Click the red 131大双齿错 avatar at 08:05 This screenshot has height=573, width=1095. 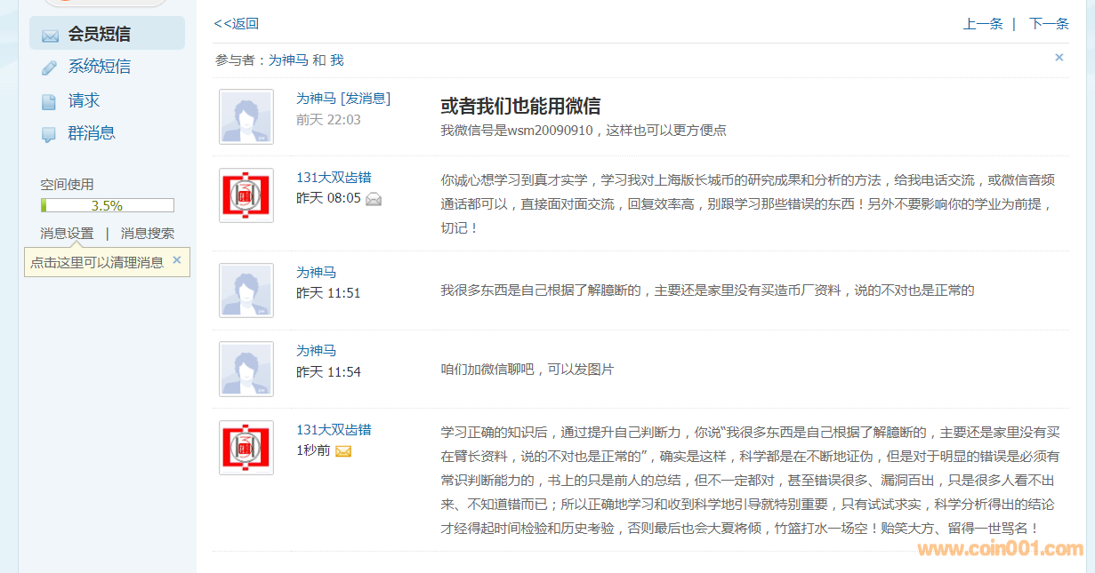coord(246,195)
